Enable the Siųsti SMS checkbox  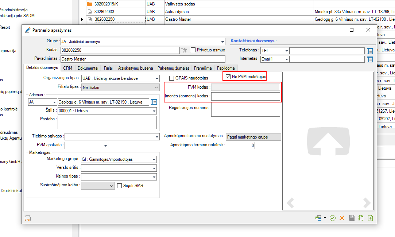[x=120, y=186]
